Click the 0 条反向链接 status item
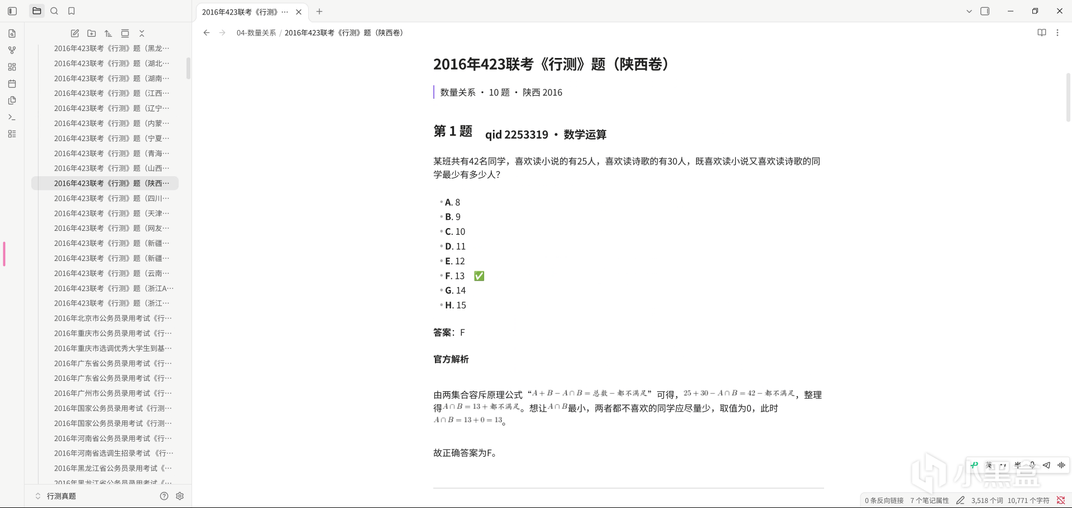This screenshot has height=508, width=1072. pyautogui.click(x=884, y=501)
